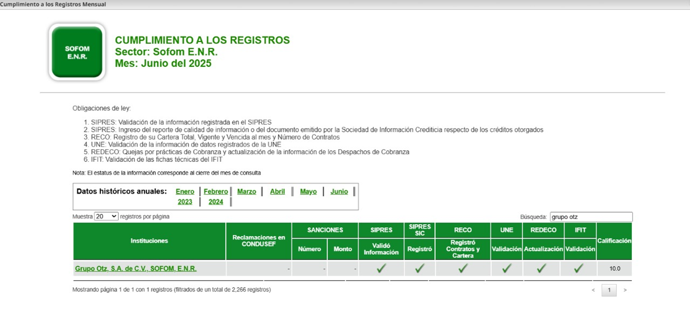Image resolution: width=690 pixels, height=310 pixels.
Task: Click the Búsqueda search field
Action: (x=590, y=217)
